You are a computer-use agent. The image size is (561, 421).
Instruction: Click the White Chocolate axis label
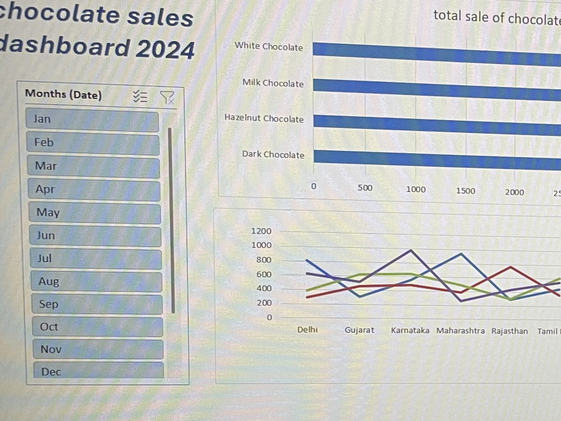coord(269,47)
